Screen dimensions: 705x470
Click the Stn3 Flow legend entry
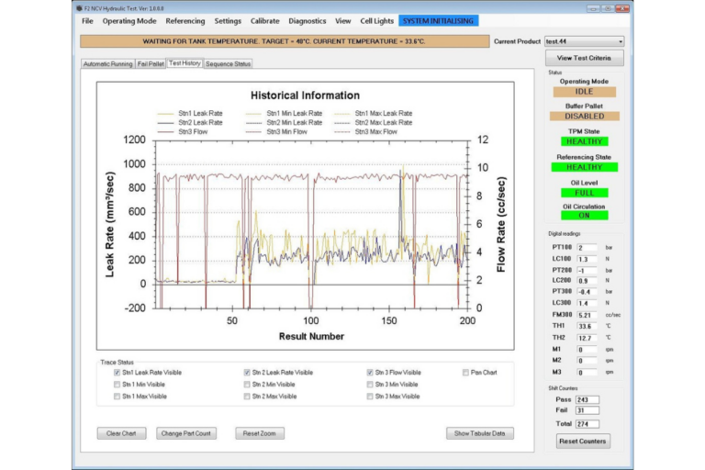(183, 132)
